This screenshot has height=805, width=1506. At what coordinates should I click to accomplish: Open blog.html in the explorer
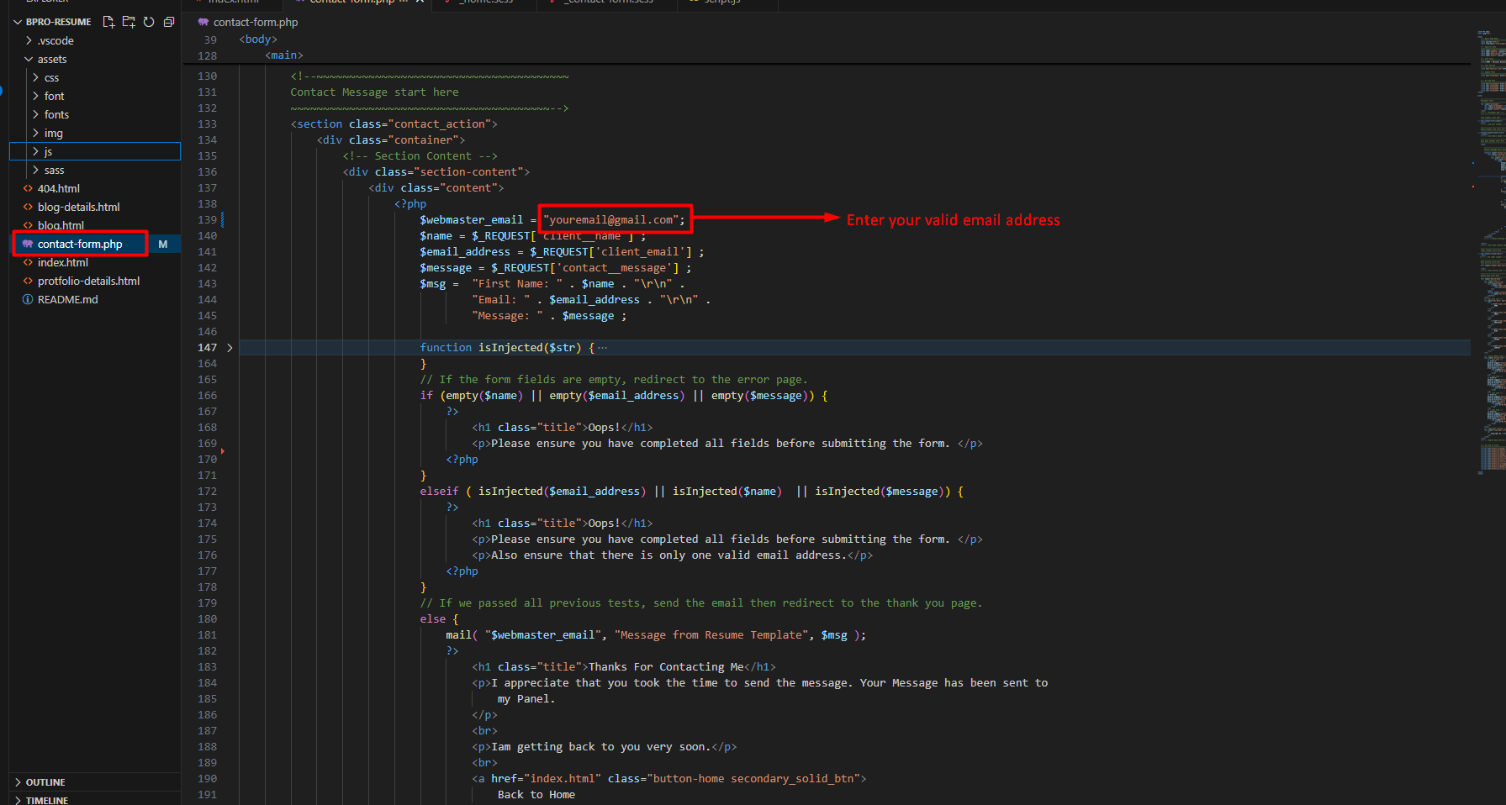point(61,226)
